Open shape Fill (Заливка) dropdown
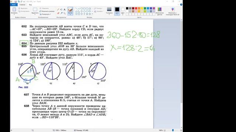This screenshot has width=236, height=132. point(98,11)
